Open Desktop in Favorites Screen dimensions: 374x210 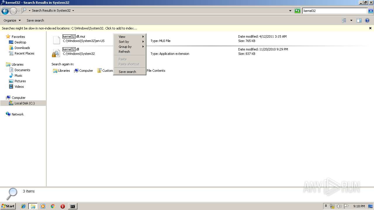click(x=20, y=42)
